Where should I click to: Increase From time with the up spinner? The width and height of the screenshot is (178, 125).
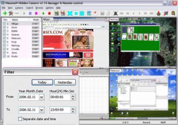(73, 96)
